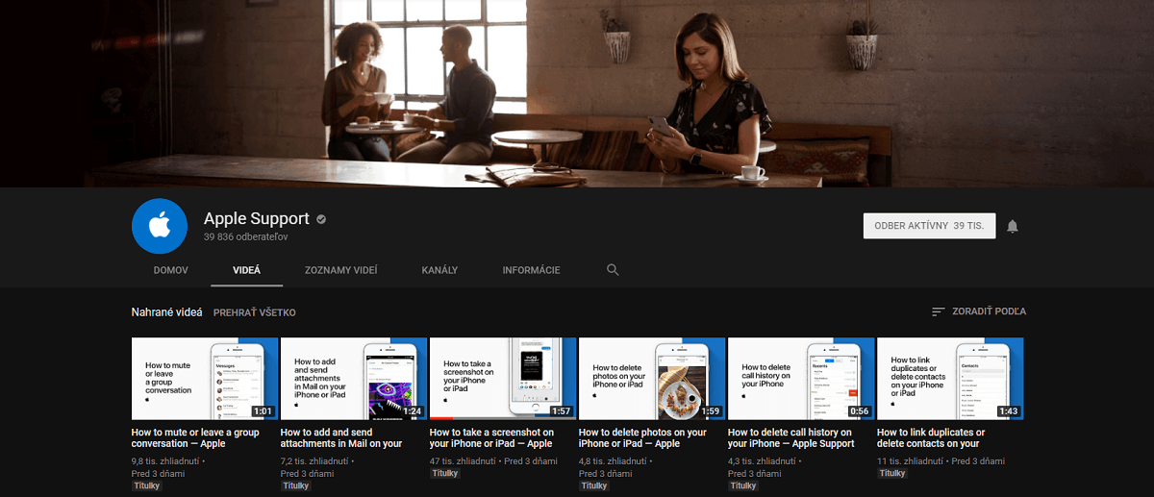
Task: Open the delete call history video thumbnail
Action: point(801,379)
